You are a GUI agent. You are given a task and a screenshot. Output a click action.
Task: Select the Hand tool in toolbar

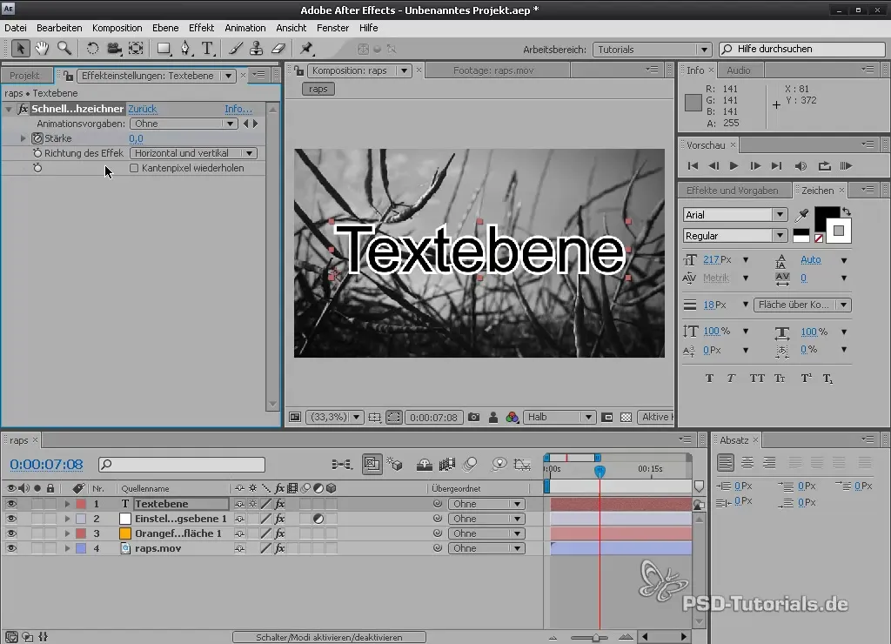click(42, 49)
